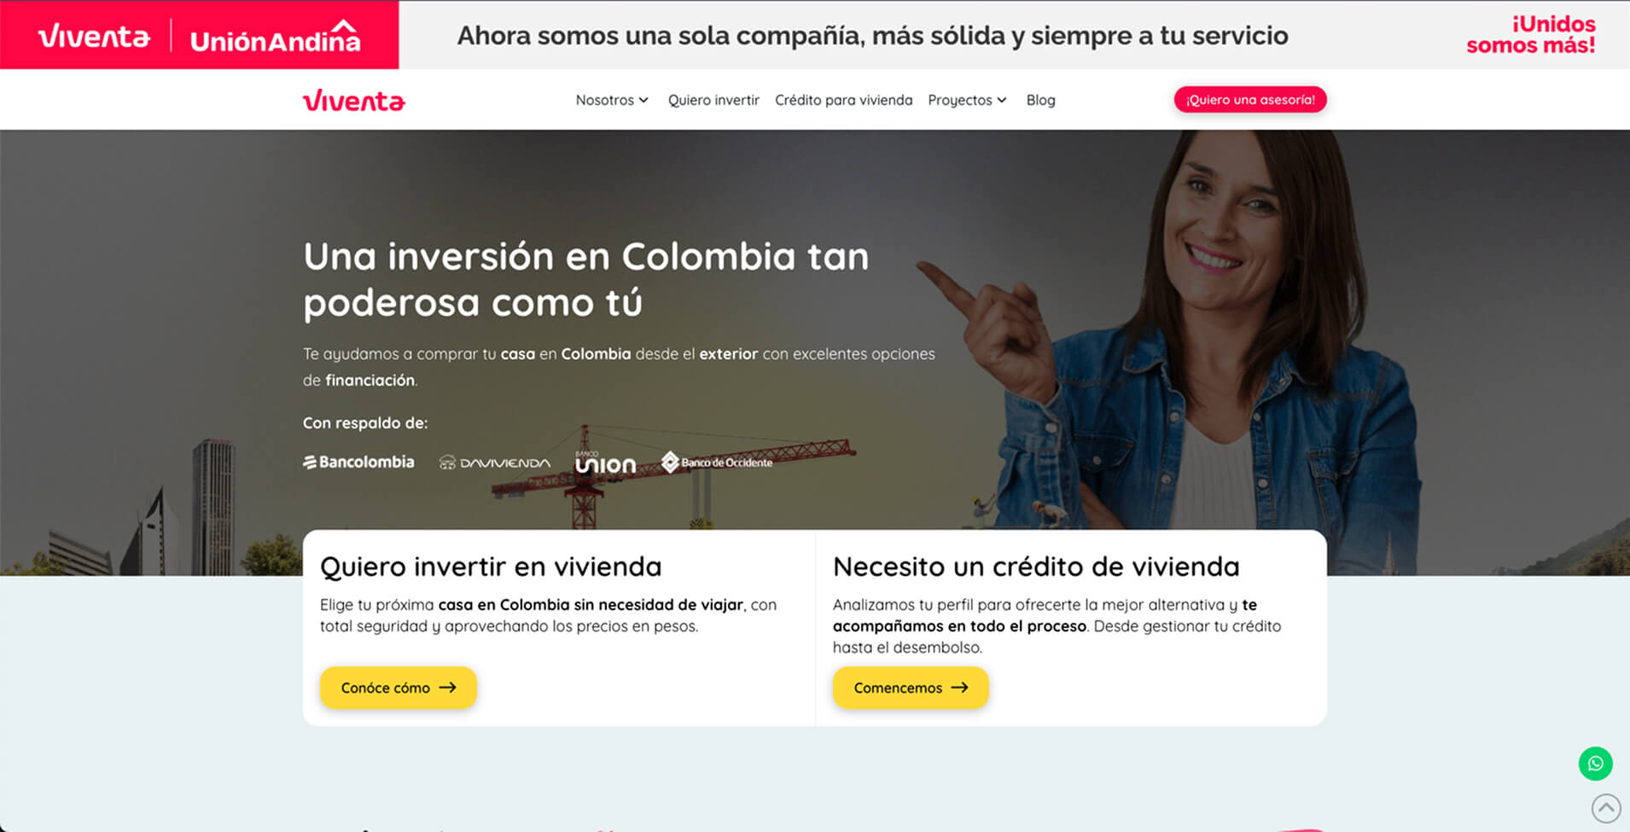The width and height of the screenshot is (1630, 832).
Task: Expand the Nosotros dropdown menu
Action: 612,100
